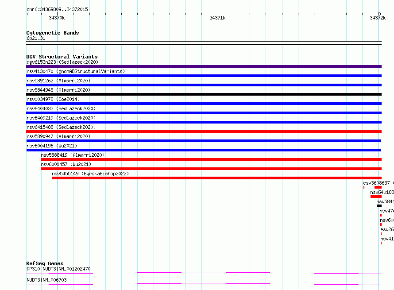Click the nsv6404033 (Sedlazeck2020) label
Screen dimensions: 394x290
(x=61, y=108)
